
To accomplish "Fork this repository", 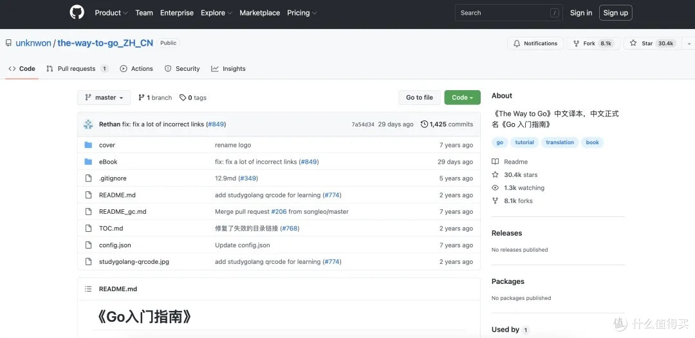I will (593, 44).
